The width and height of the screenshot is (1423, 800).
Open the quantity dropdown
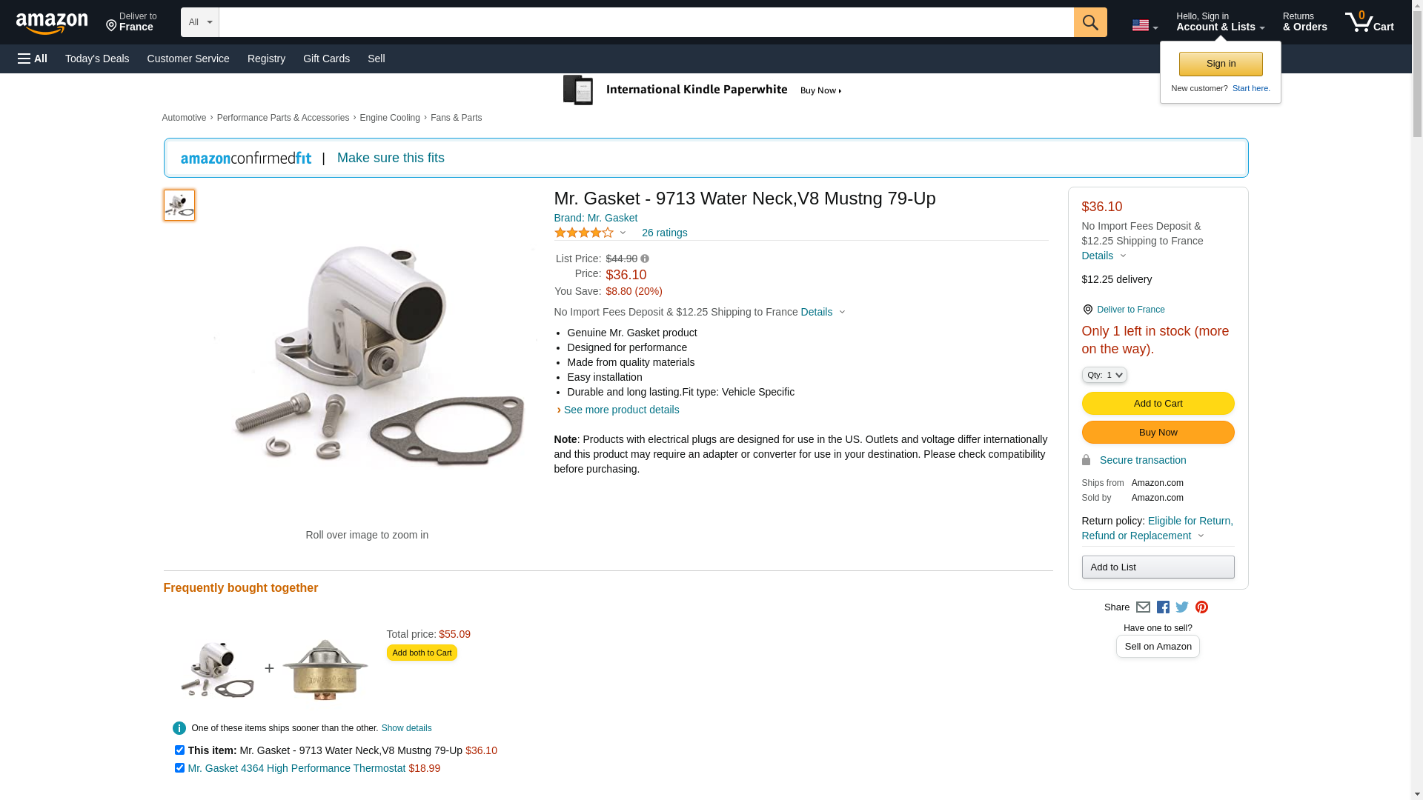(1104, 375)
